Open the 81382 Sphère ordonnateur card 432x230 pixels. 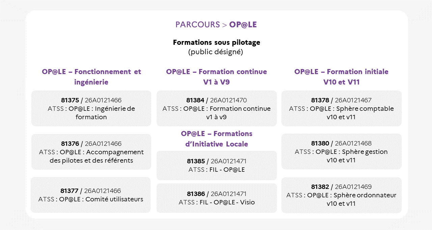click(341, 195)
